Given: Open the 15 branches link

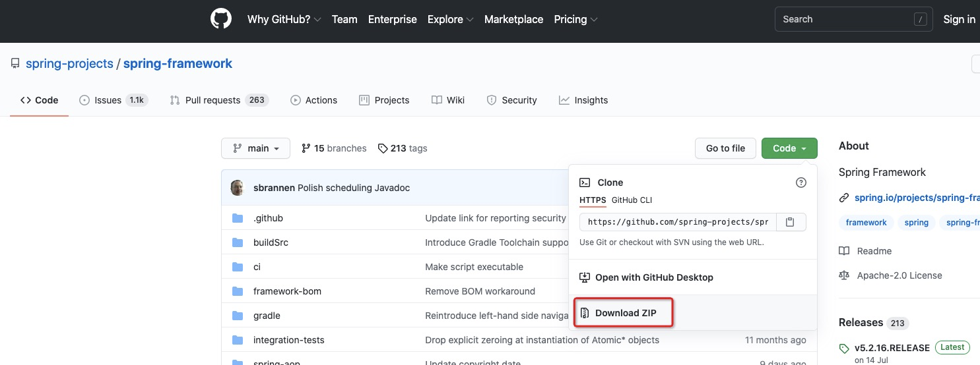Looking at the screenshot, I should (x=334, y=148).
